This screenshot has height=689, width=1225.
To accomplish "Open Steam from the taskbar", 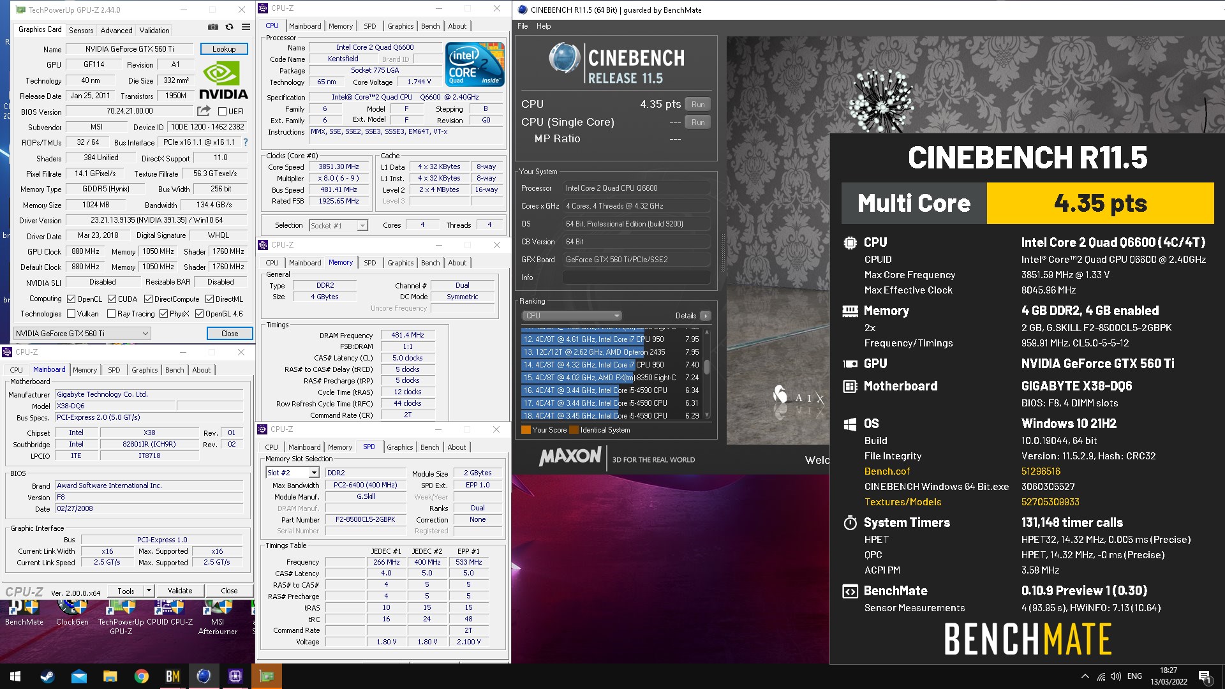I will click(47, 676).
